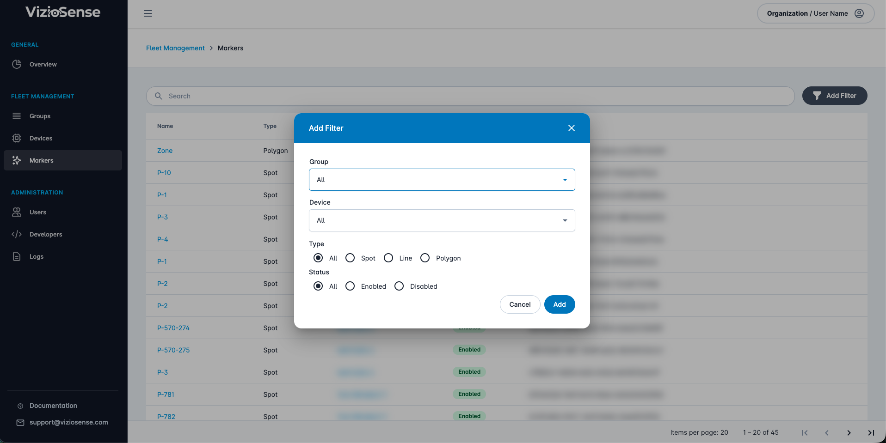Image resolution: width=886 pixels, height=443 pixels.
Task: Open Groups in sidebar
Action: click(x=63, y=116)
